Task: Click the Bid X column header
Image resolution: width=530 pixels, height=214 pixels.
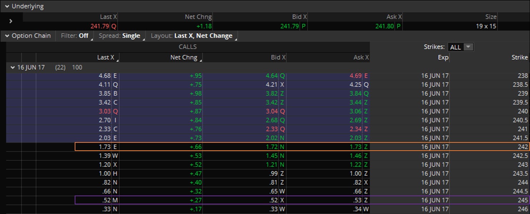Action: coord(278,57)
